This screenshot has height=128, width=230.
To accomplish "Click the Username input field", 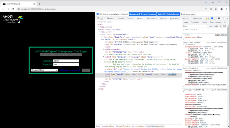I will coord(66,61).
